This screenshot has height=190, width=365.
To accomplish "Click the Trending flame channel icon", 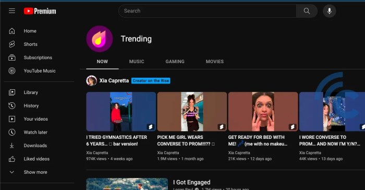I will pos(100,39).
